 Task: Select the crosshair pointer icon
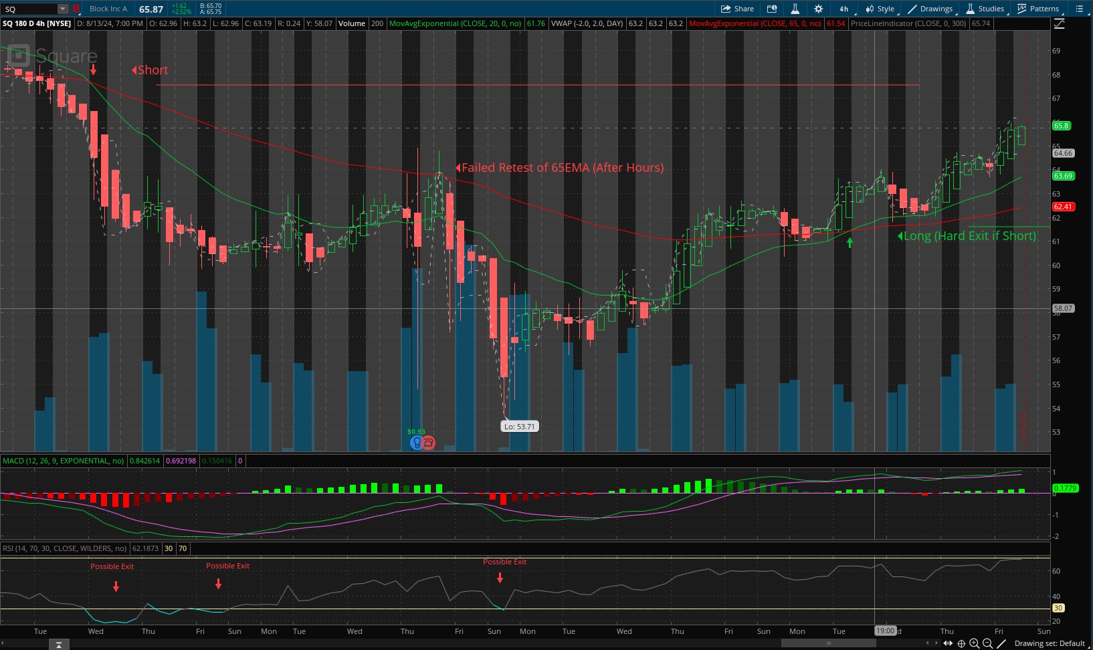pos(961,643)
